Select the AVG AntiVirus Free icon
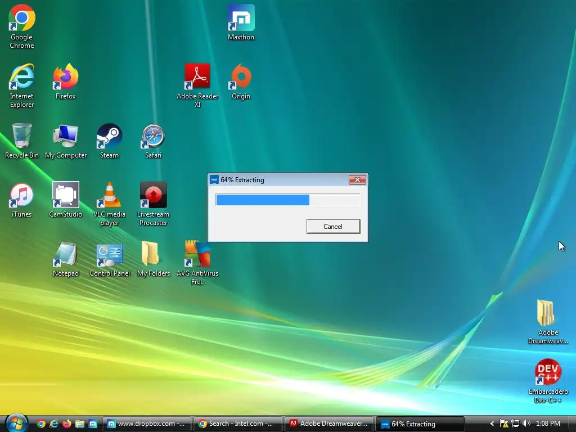Viewport: 576px width, 432px height. point(197,263)
